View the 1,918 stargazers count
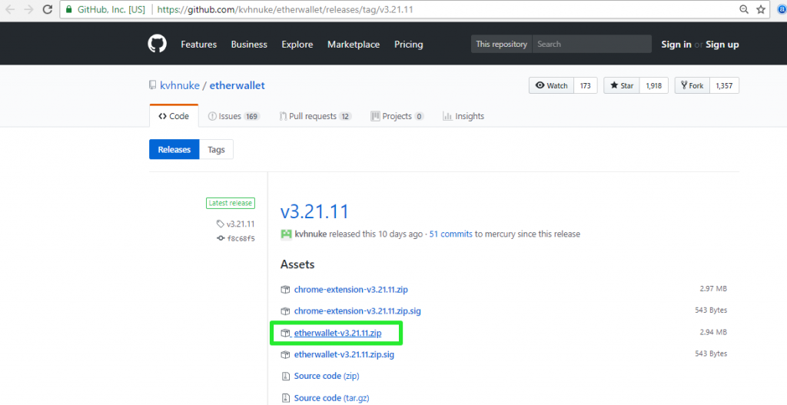The width and height of the screenshot is (787, 405). point(653,85)
